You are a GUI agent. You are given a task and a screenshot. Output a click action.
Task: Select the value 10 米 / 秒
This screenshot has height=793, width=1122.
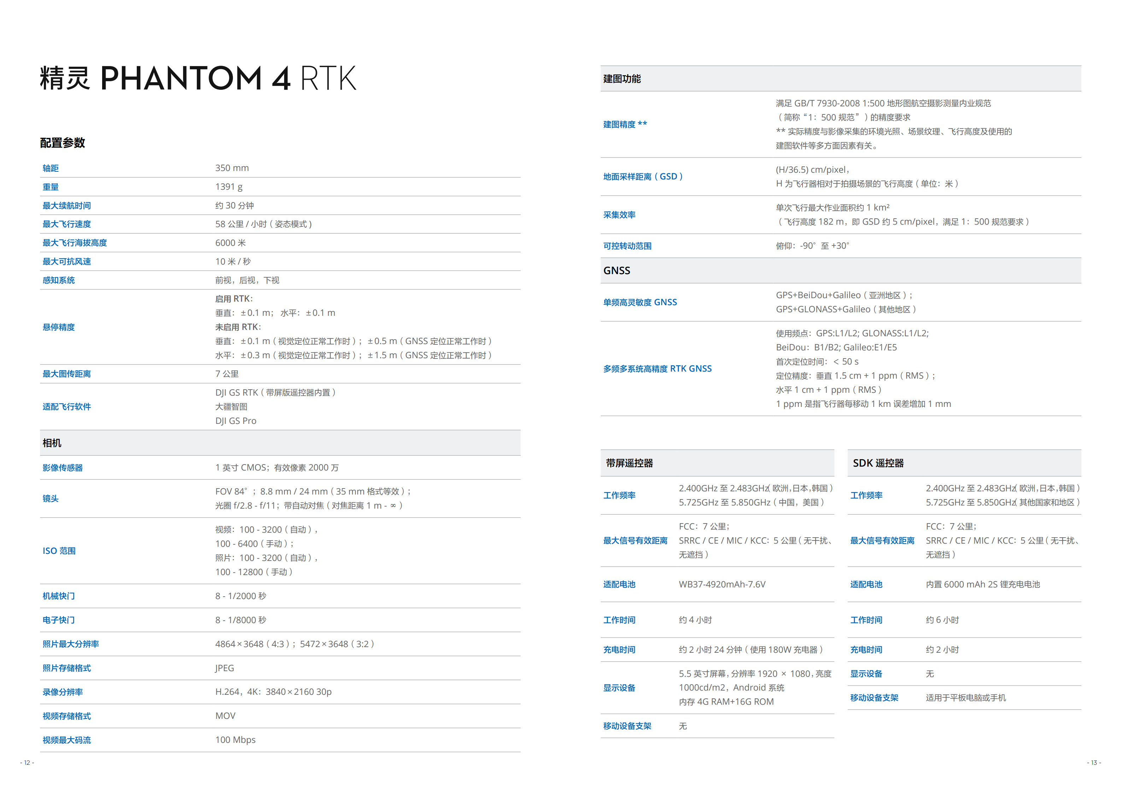point(233,261)
